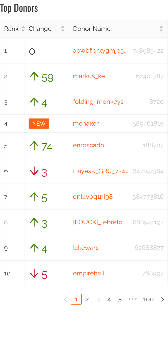The image size is (168, 361).
Task: Select page 5 in pagination
Action: click(x=120, y=300)
